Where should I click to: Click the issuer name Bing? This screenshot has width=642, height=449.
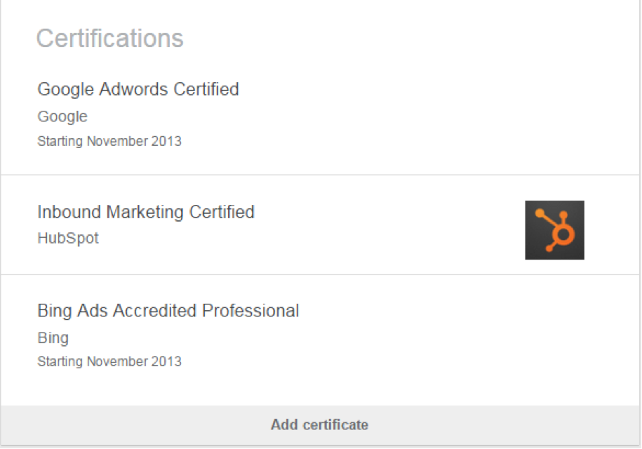(x=53, y=338)
